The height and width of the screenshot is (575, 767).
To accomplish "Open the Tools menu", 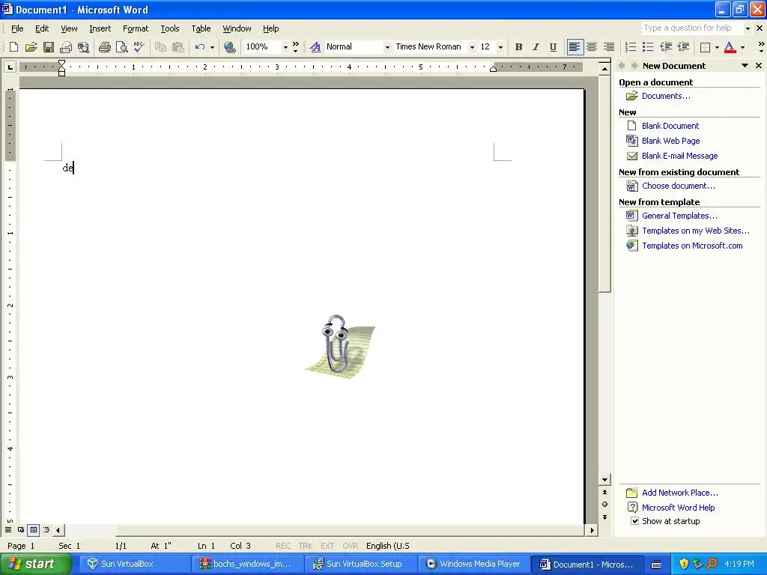I will point(170,28).
